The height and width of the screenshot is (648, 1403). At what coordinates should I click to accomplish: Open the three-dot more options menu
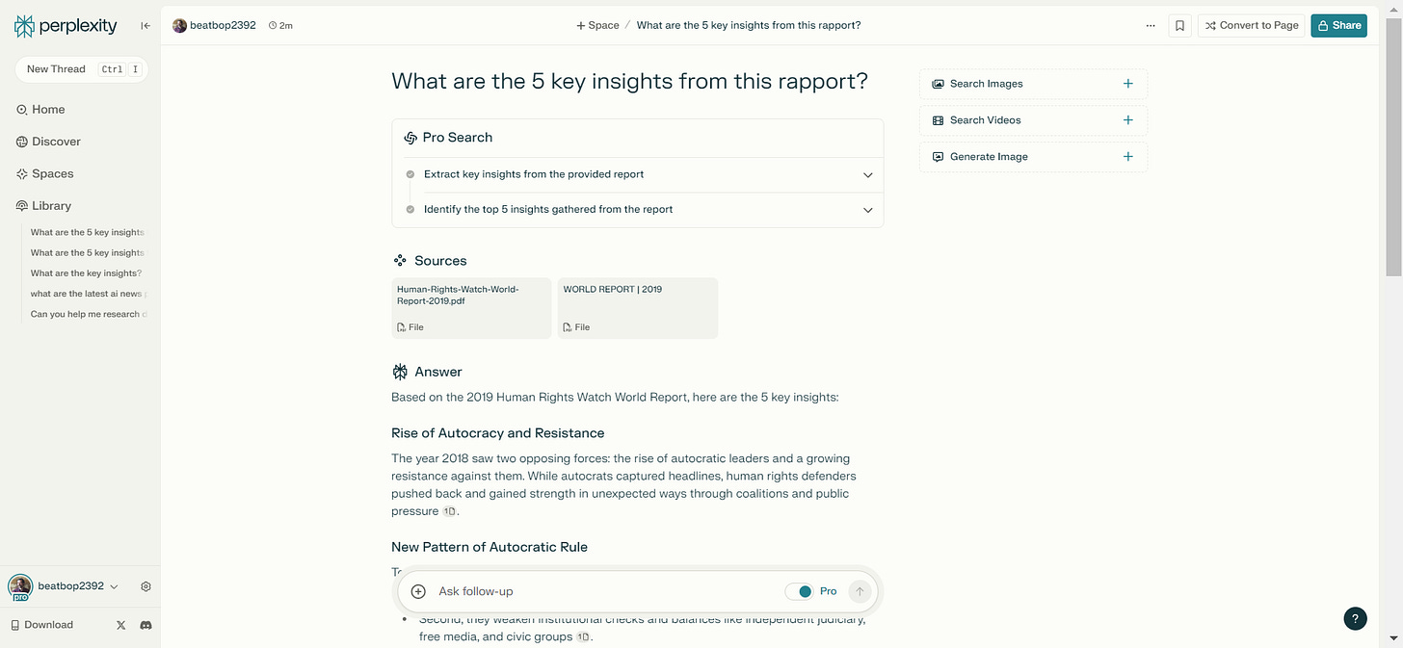1151,26
